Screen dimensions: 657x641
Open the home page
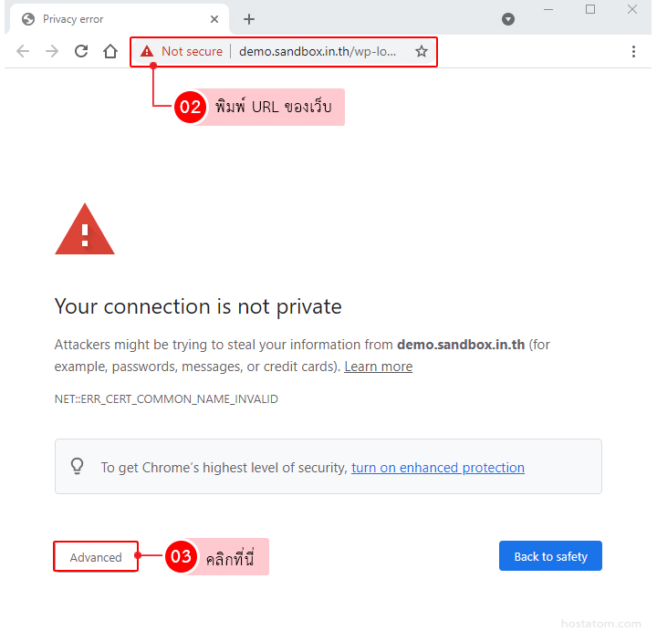click(x=110, y=52)
